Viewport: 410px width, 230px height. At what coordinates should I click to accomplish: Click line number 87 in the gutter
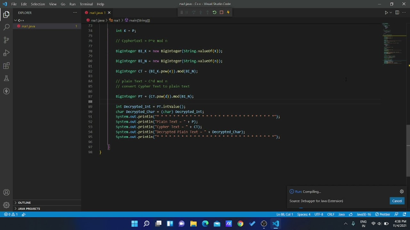coord(90,96)
